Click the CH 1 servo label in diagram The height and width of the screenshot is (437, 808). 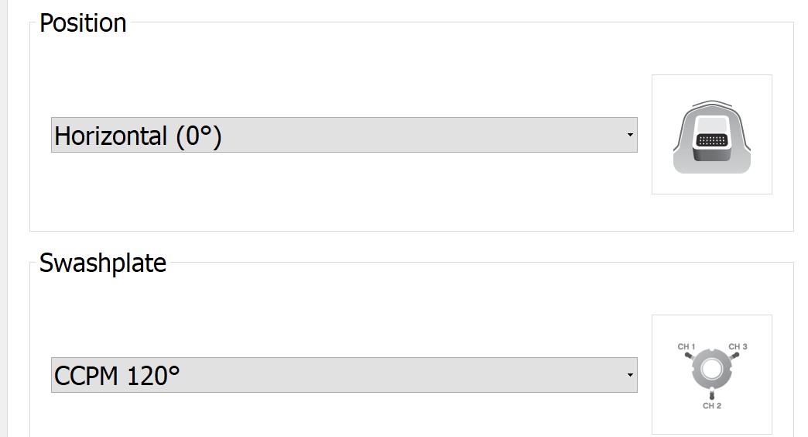coord(686,346)
